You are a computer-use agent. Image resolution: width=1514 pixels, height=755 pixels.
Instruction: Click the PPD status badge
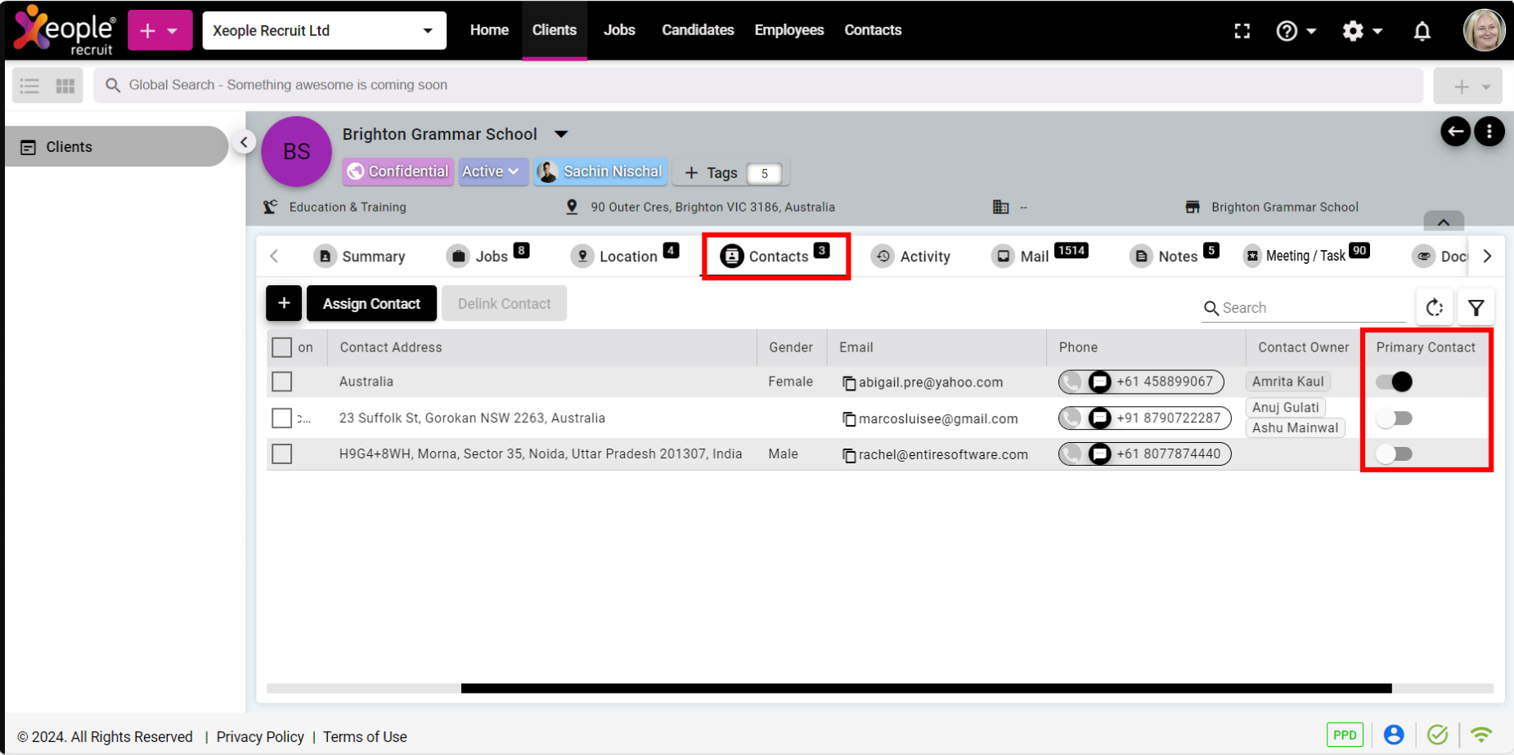pyautogui.click(x=1345, y=735)
